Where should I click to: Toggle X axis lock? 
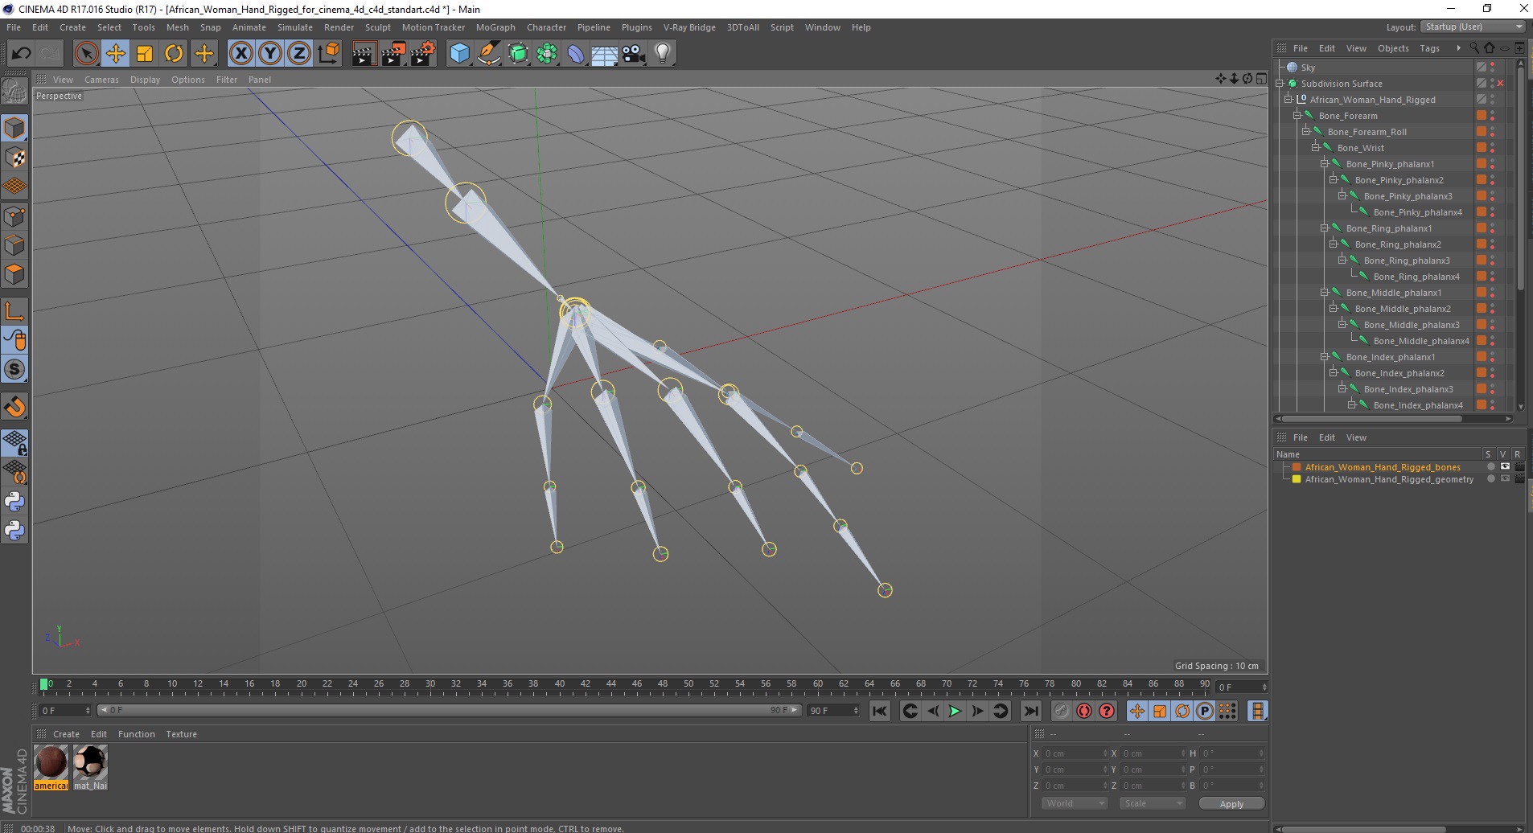241,53
